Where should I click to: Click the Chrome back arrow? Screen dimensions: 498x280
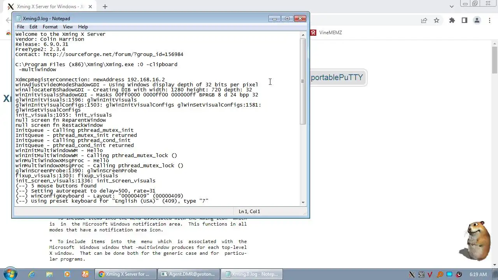8,21
